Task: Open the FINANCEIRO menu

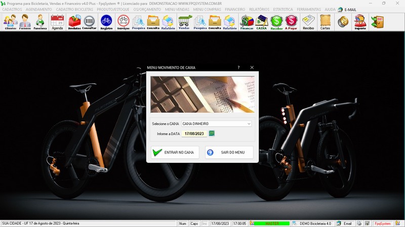Action: point(235,9)
